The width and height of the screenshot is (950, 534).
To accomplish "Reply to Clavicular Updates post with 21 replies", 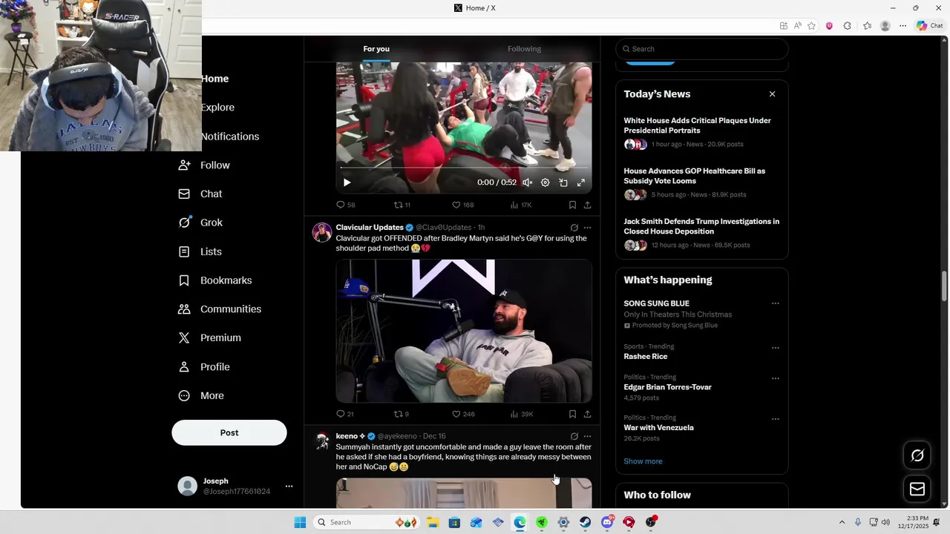I will 345,414.
